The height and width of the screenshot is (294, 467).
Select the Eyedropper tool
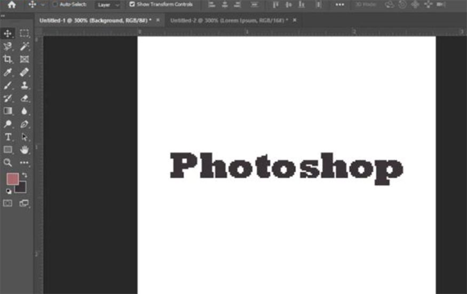tap(8, 72)
